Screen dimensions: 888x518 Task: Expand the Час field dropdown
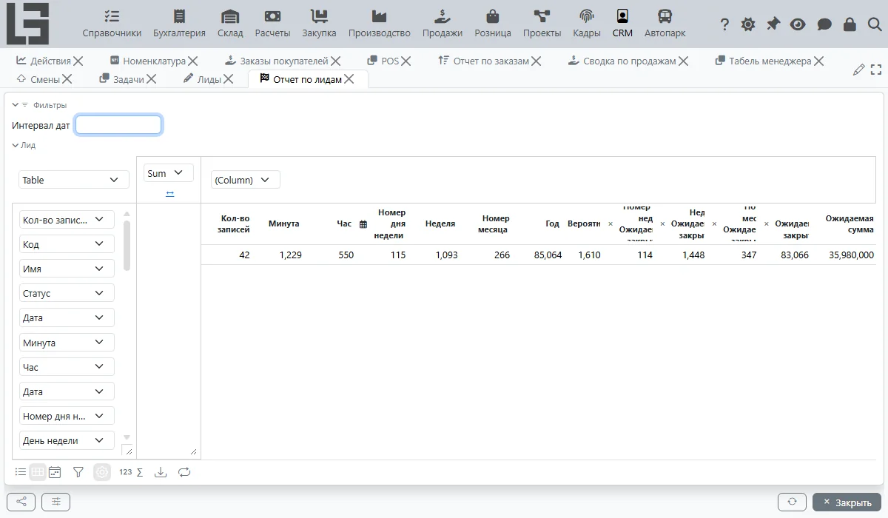[x=67, y=367]
